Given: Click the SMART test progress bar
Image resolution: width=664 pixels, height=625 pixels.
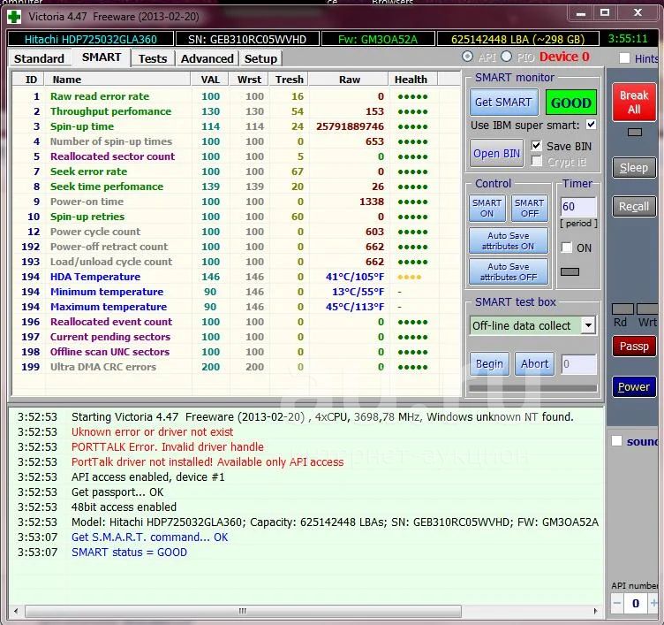Looking at the screenshot, I should point(533,388).
